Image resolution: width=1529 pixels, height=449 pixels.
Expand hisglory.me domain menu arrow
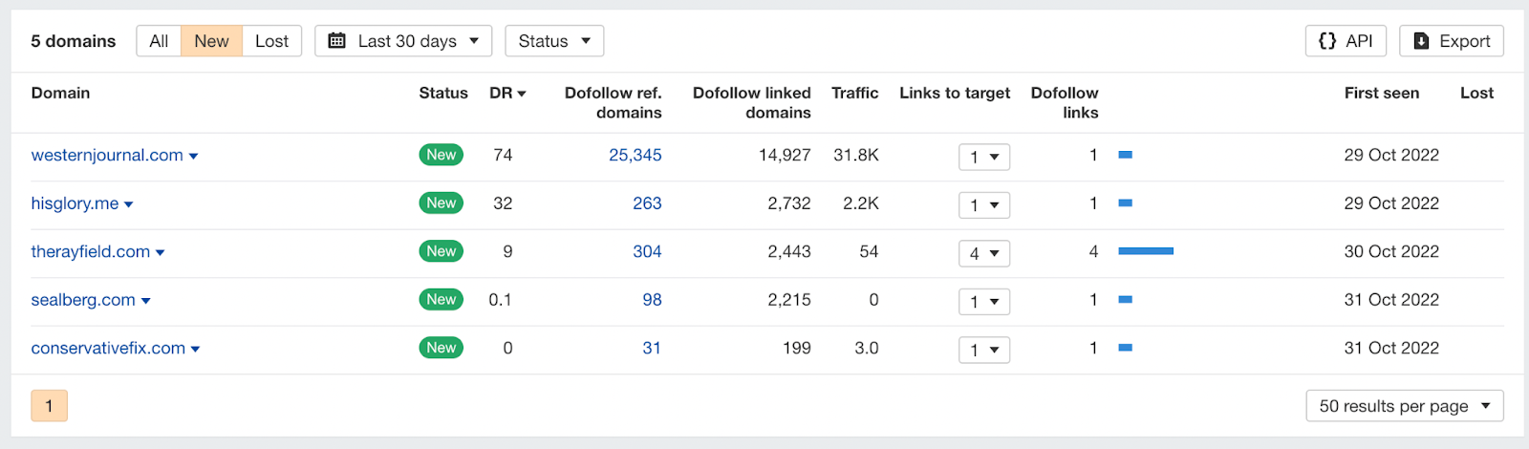[x=129, y=204]
